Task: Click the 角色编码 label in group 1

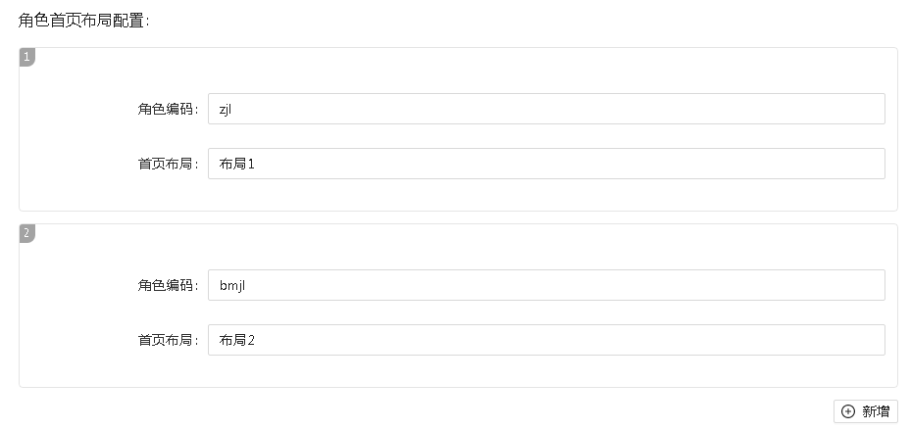Action: click(168, 109)
